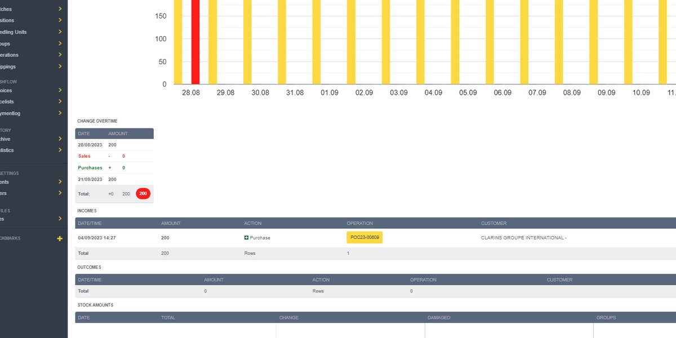Open operation POC23-00609
The width and height of the screenshot is (676, 338).
[364, 238]
